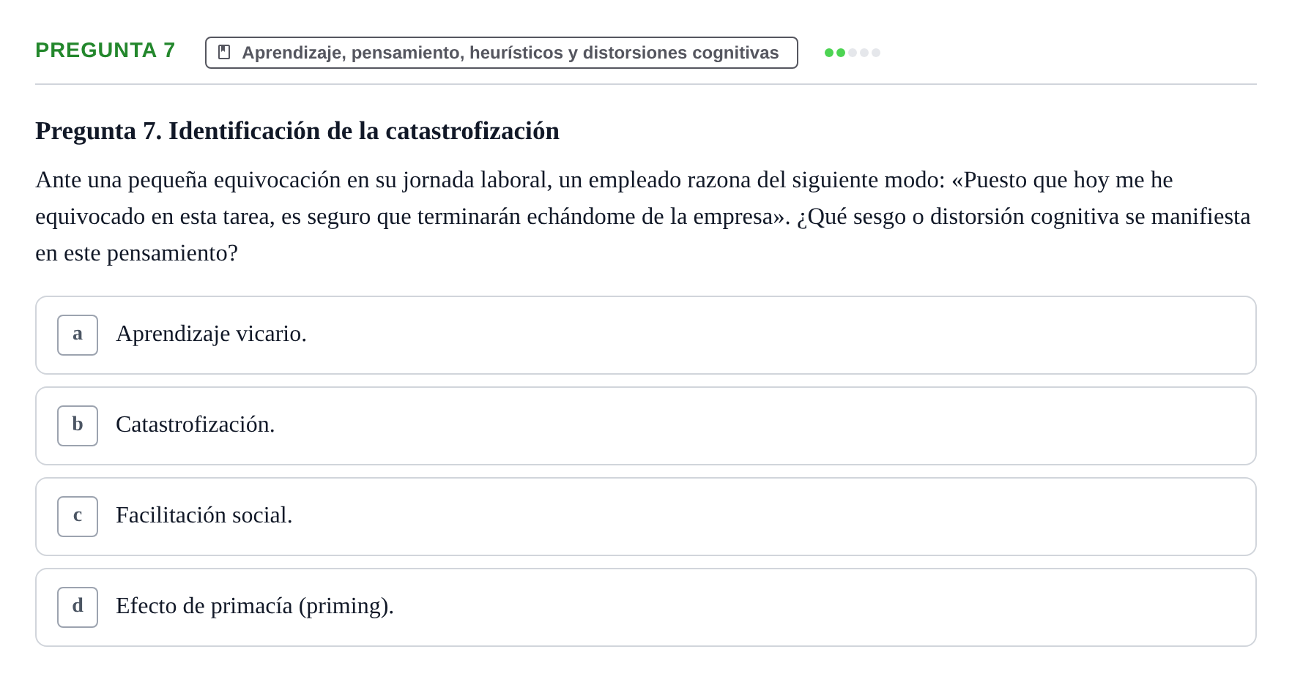The image size is (1292, 682).
Task: Choose answer Aprendizaje vicario
Action: click(211, 334)
